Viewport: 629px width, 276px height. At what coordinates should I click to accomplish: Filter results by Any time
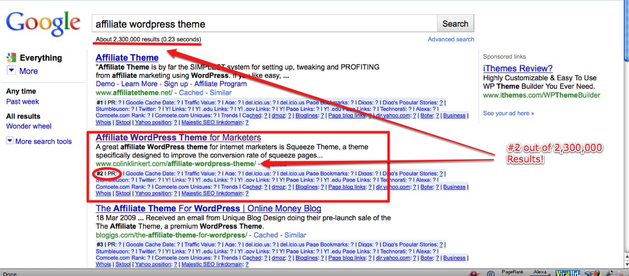point(21,91)
